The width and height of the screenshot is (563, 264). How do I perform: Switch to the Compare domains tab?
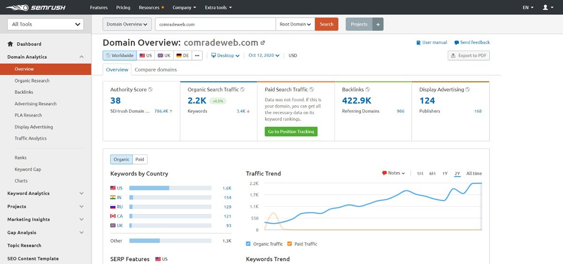pyautogui.click(x=156, y=70)
